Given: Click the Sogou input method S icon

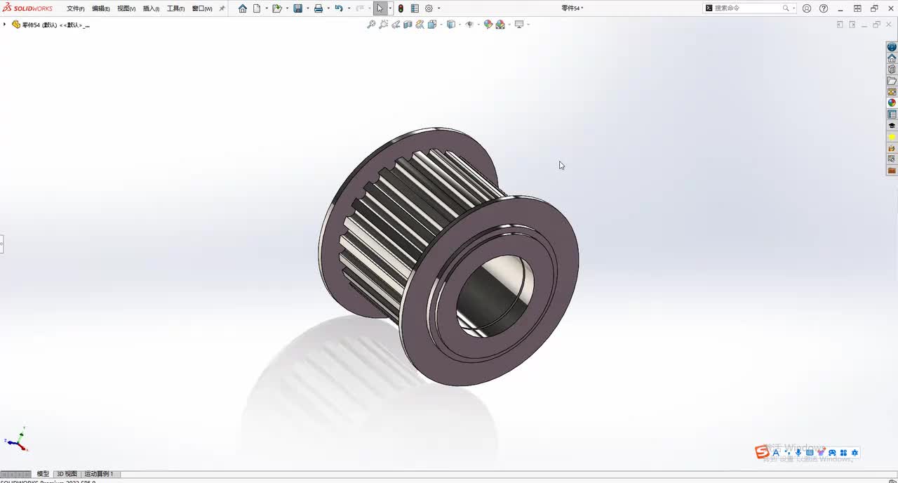Looking at the screenshot, I should 762,452.
